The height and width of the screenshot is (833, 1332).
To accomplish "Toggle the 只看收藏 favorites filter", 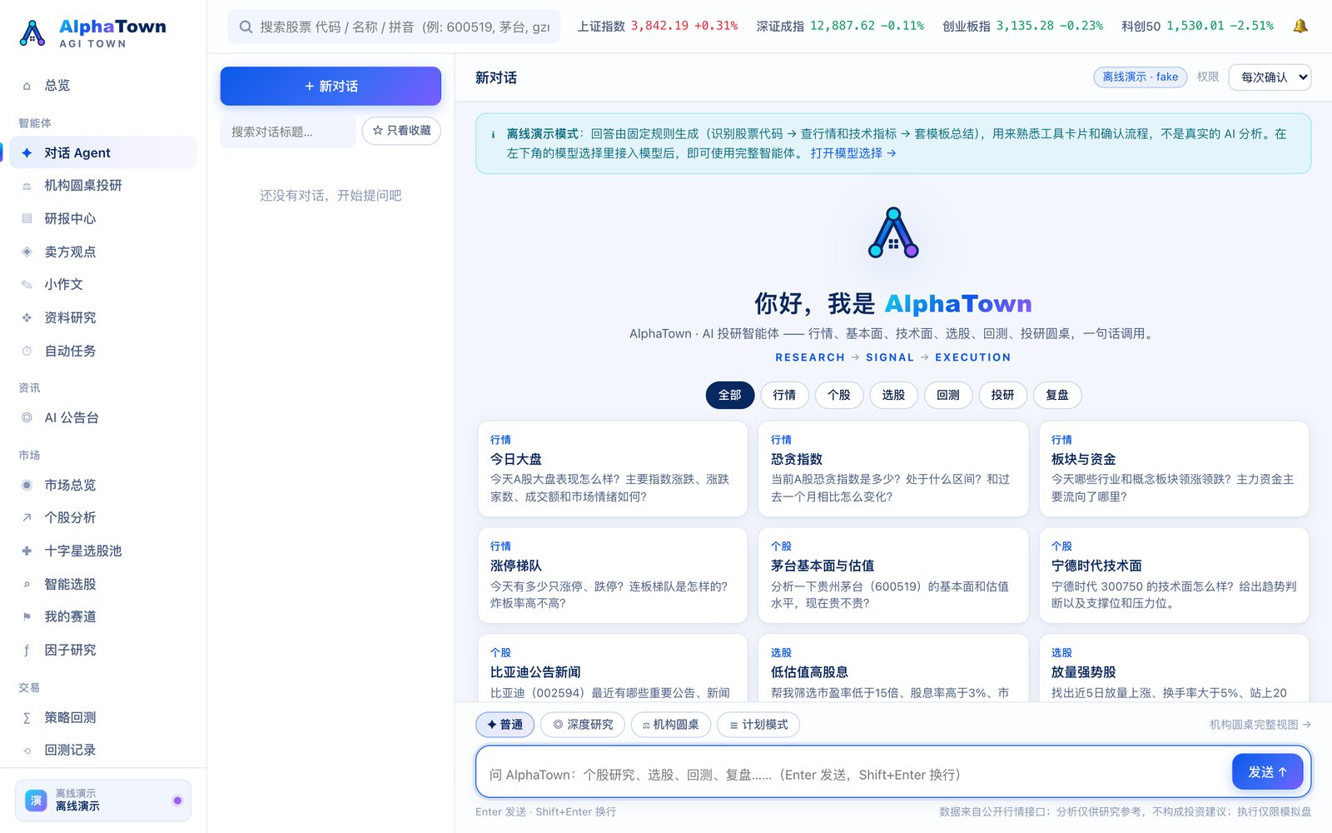I will [x=401, y=131].
